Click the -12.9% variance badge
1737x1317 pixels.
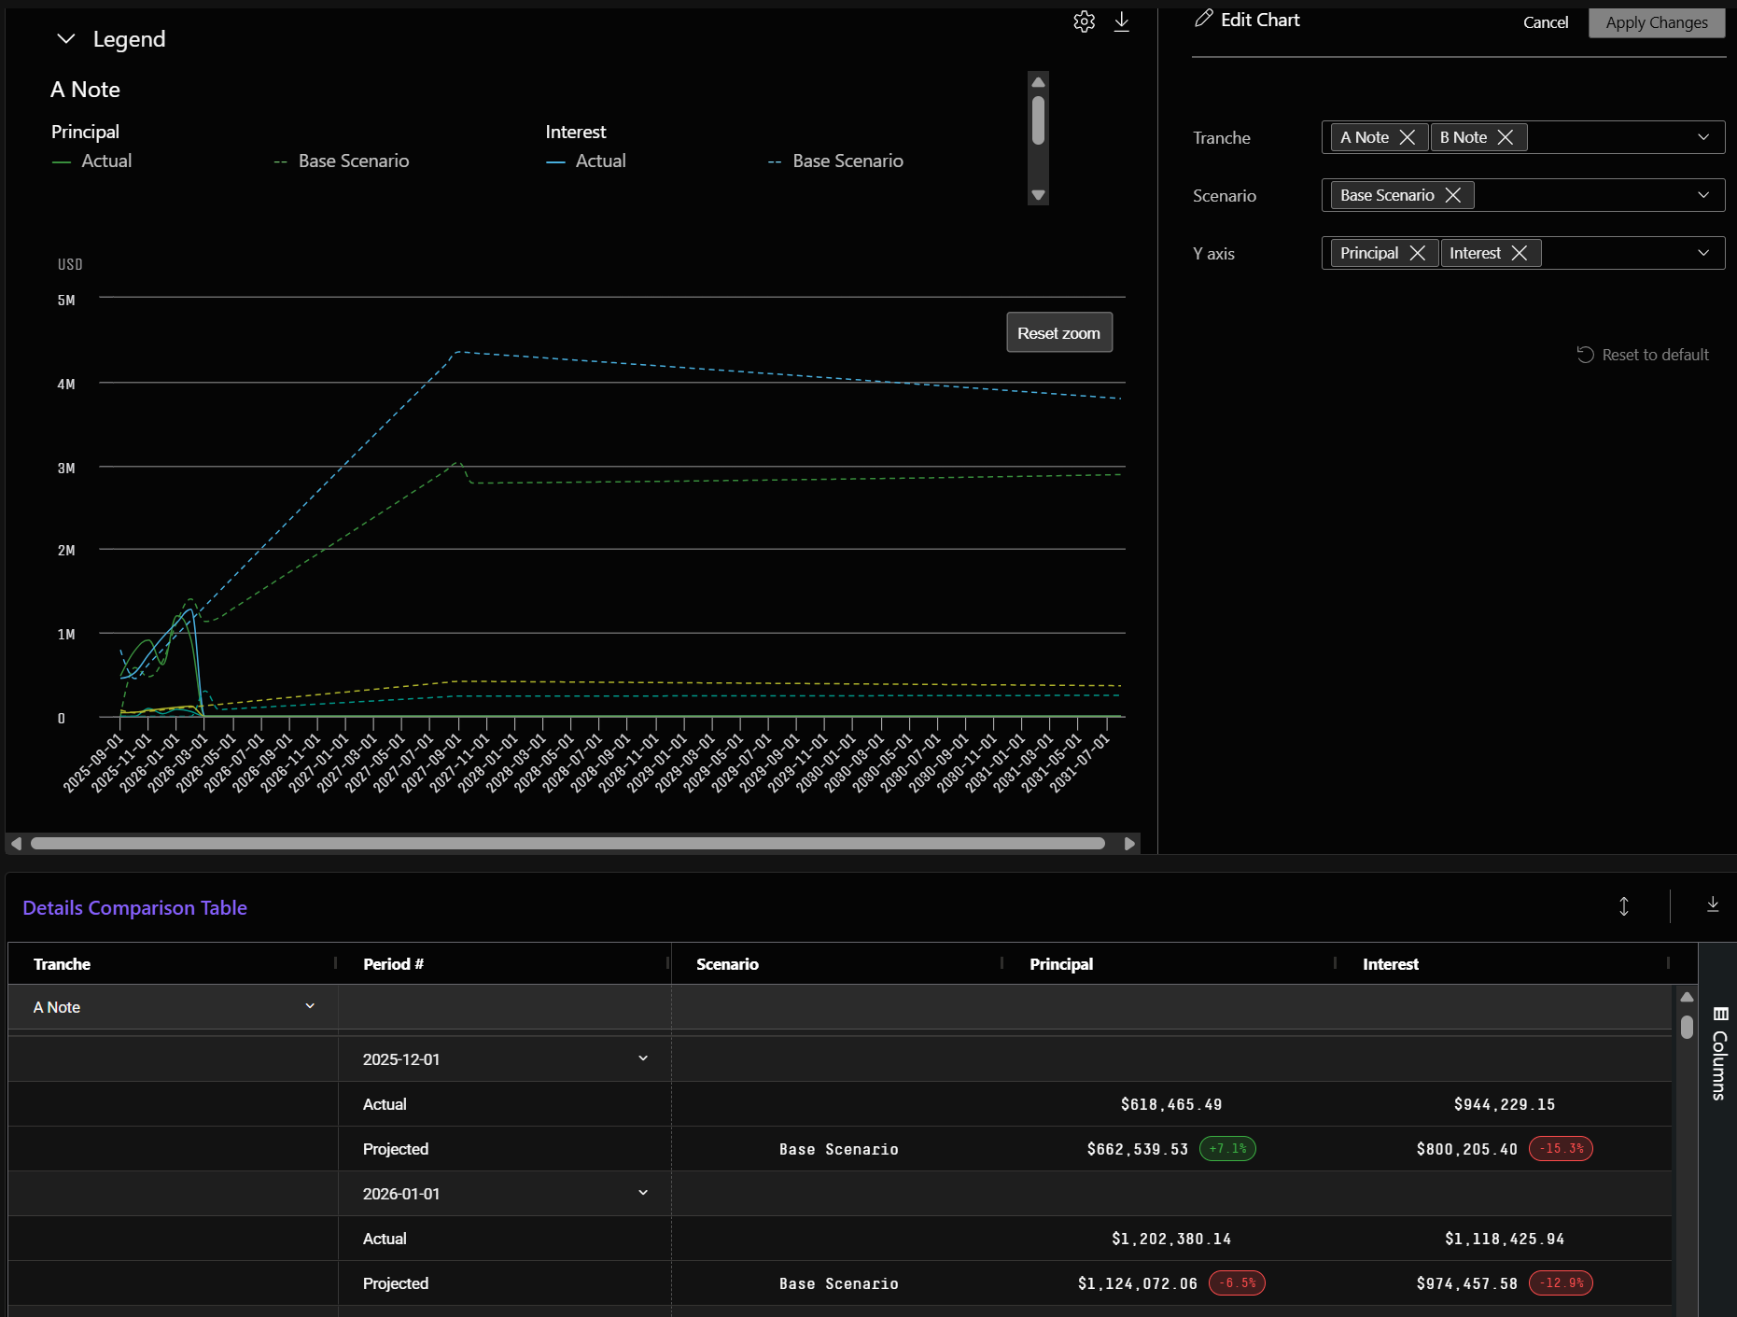point(1561,1283)
